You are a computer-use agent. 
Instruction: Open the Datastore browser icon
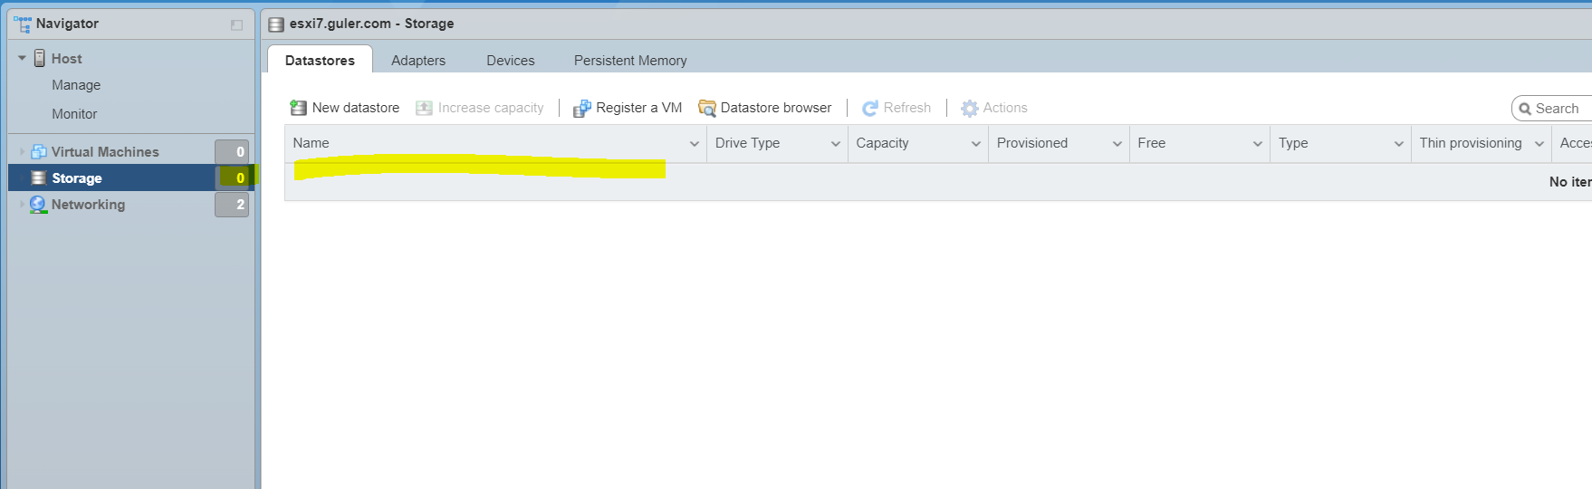[x=706, y=108]
